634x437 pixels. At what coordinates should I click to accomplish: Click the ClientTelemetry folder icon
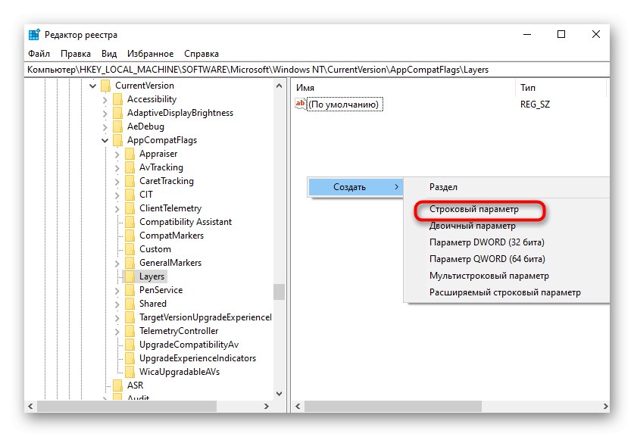tap(130, 208)
